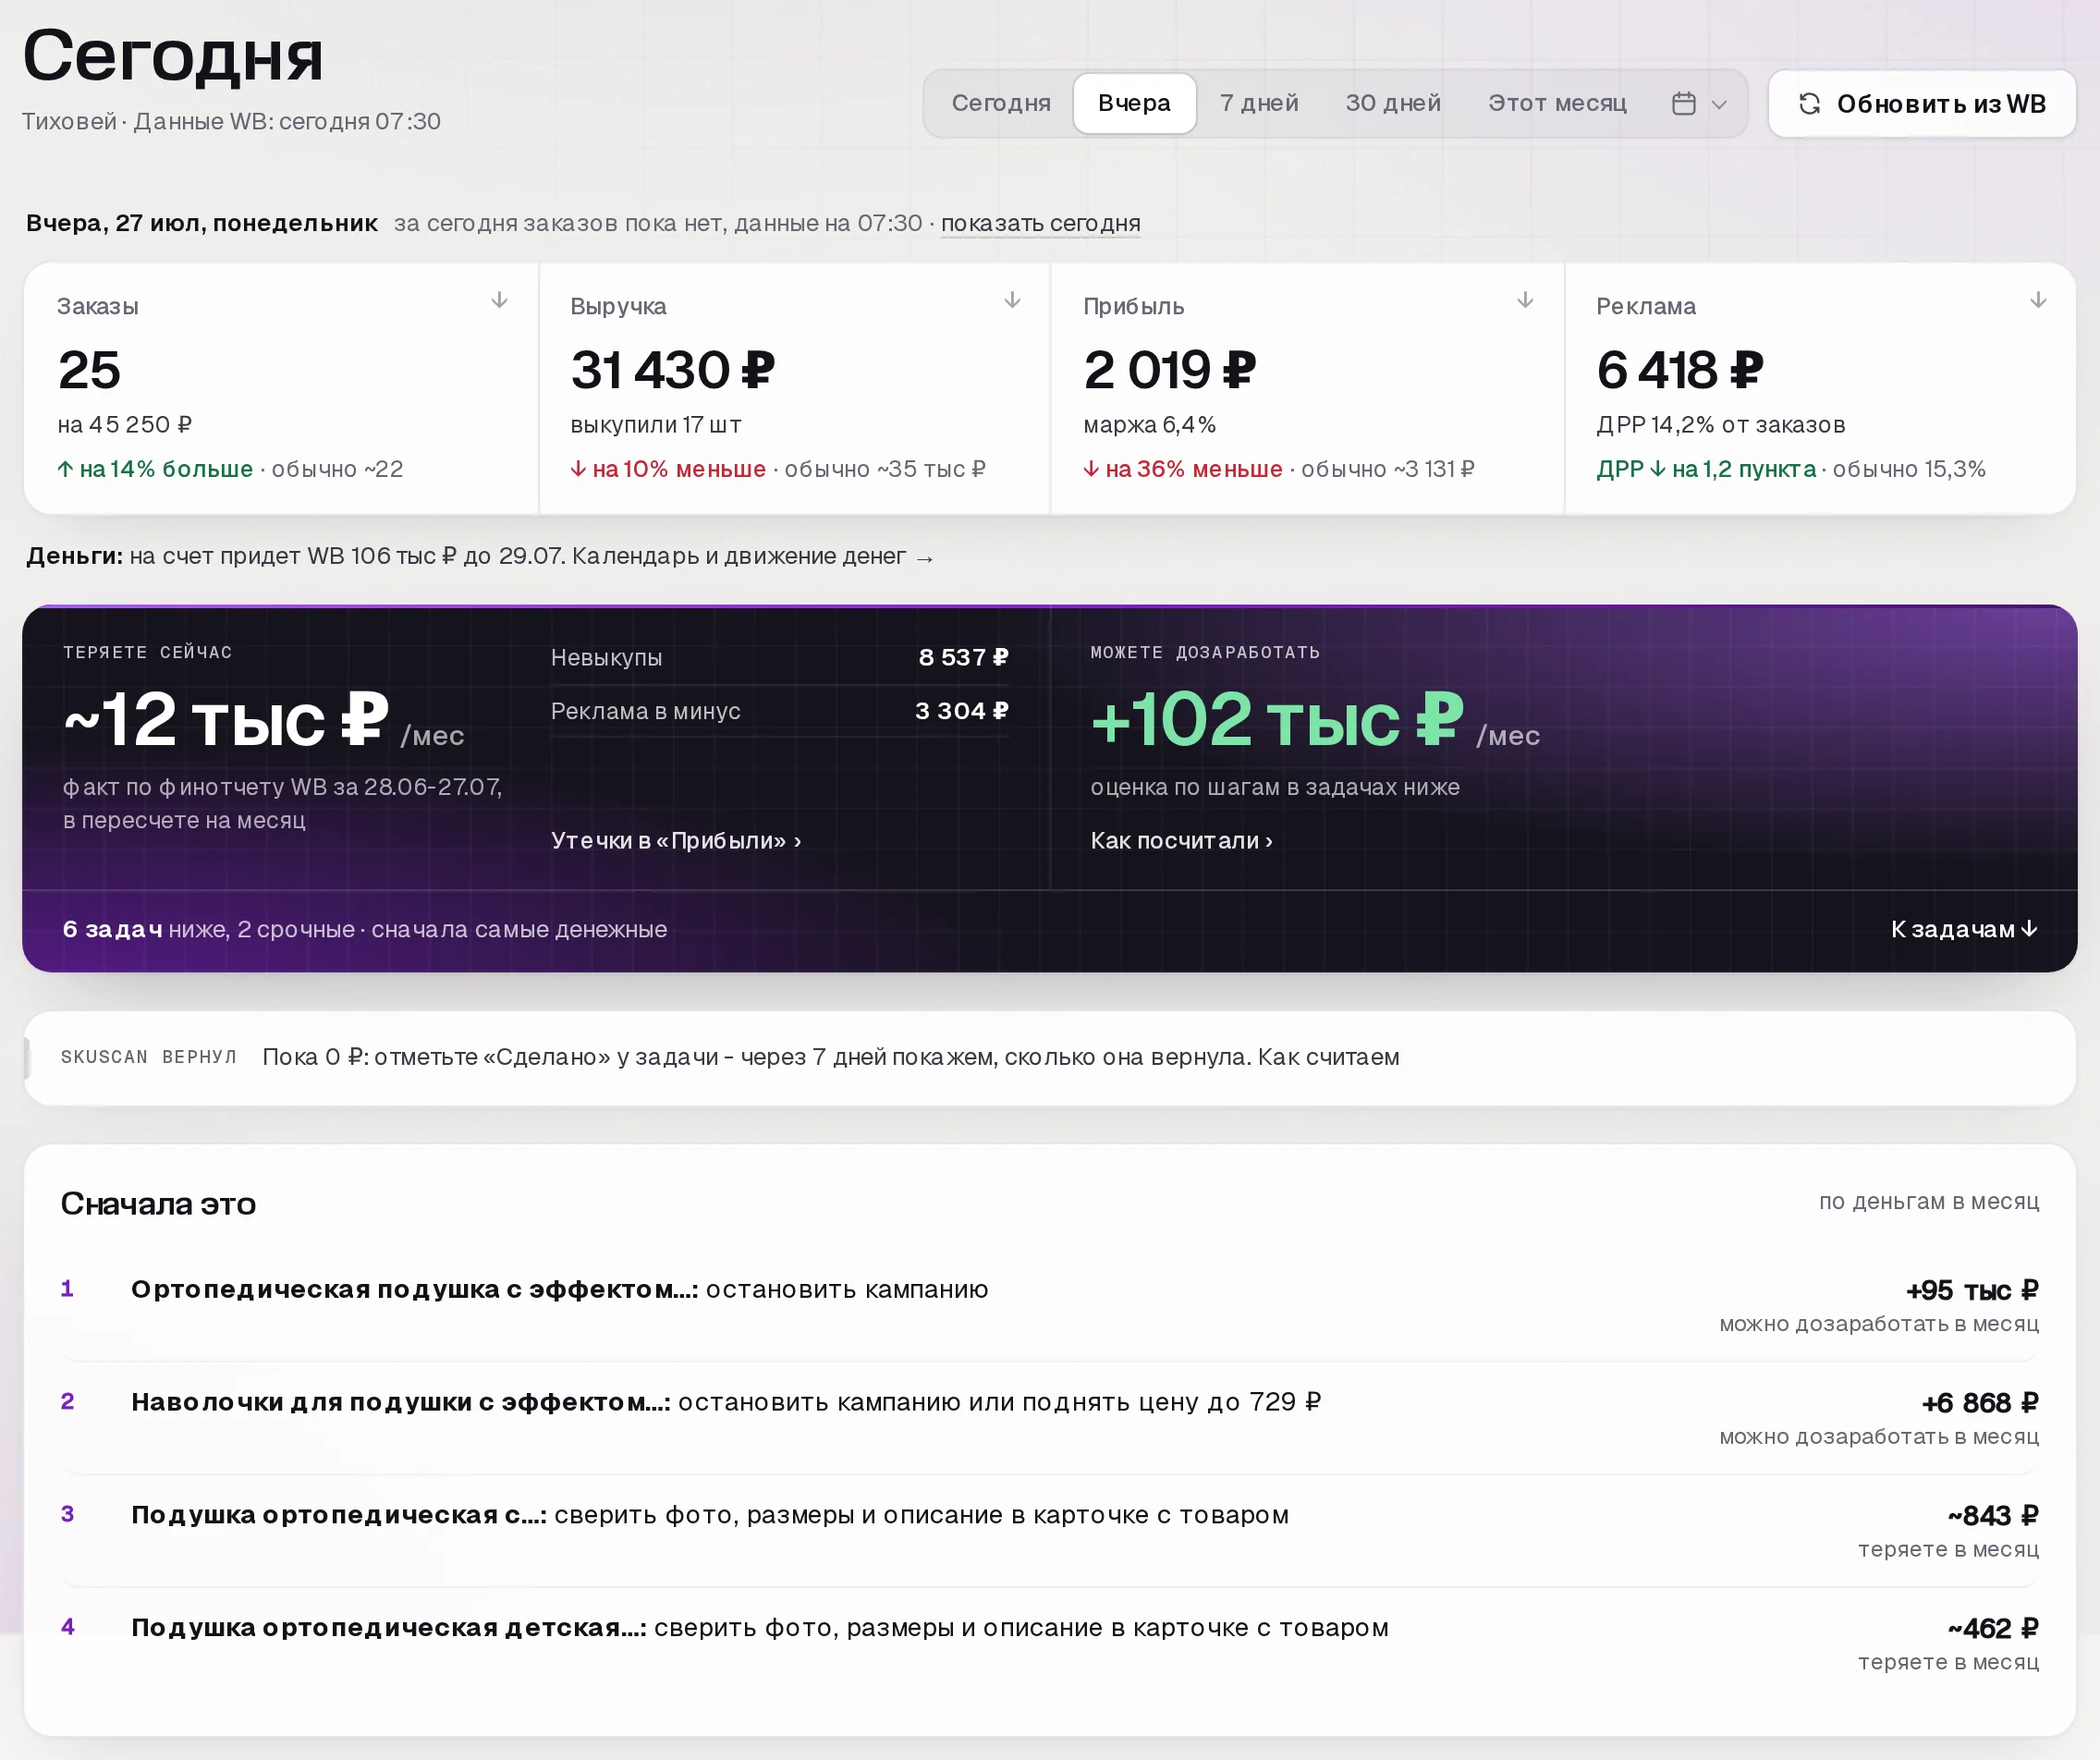The image size is (2100, 1760).
Task: Click the refresh icon in Обновить из WB
Action: coord(1809,104)
